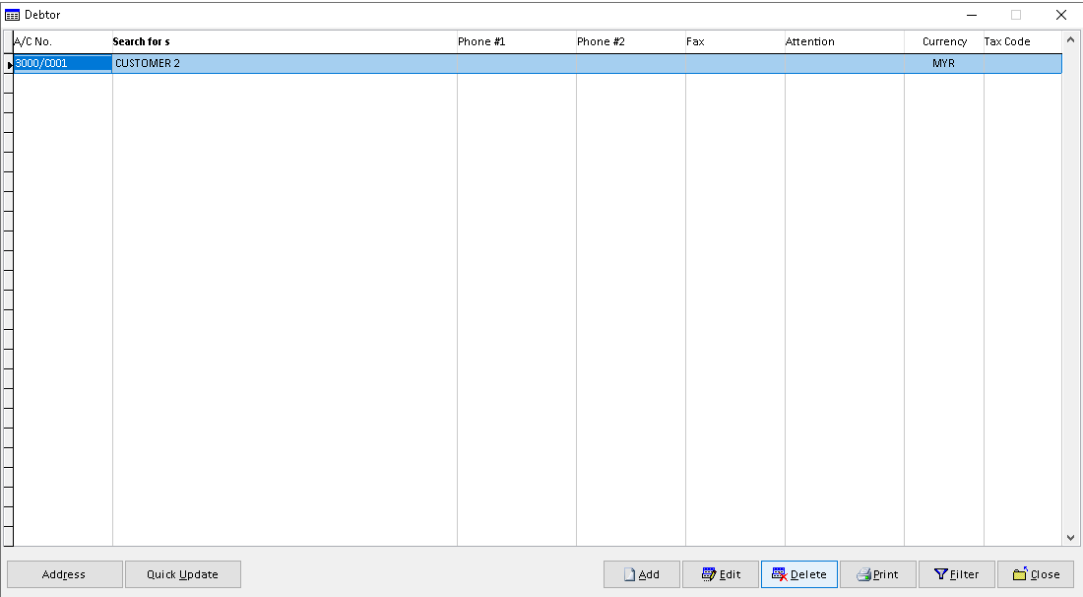Sort by the A/C No. column header
Image resolution: width=1083 pixels, height=597 pixels.
62,41
